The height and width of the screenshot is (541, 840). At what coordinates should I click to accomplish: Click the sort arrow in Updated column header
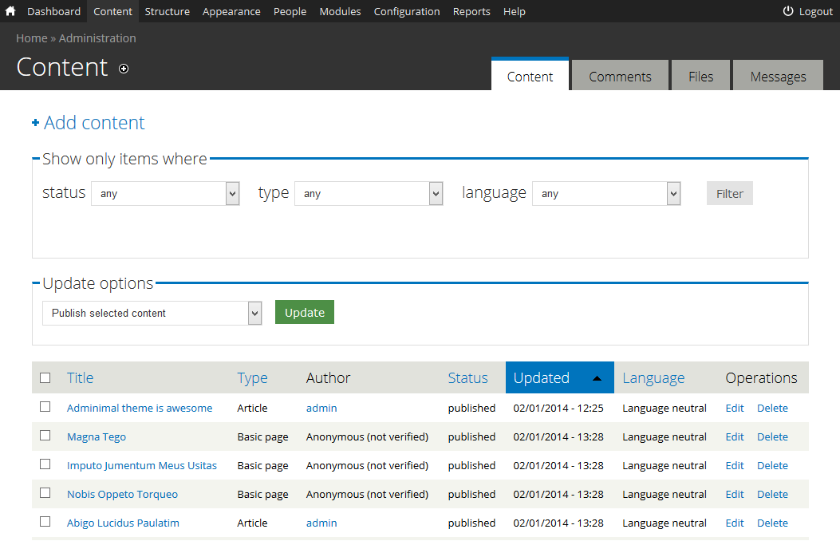597,378
